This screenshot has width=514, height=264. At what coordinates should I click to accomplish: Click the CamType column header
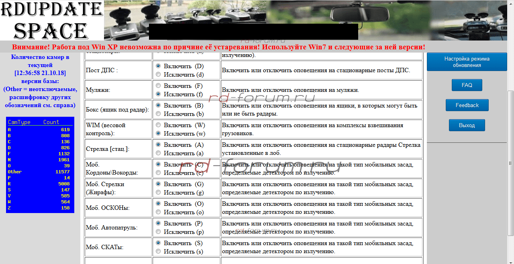point(19,122)
